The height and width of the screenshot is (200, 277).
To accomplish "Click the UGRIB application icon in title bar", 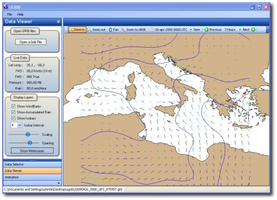I will click(x=6, y=7).
